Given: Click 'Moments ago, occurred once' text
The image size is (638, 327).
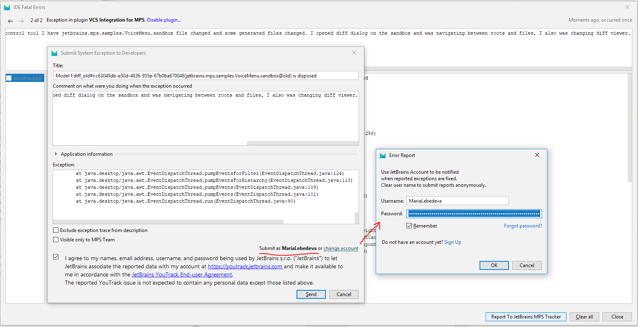Looking at the screenshot, I should coord(600,20).
